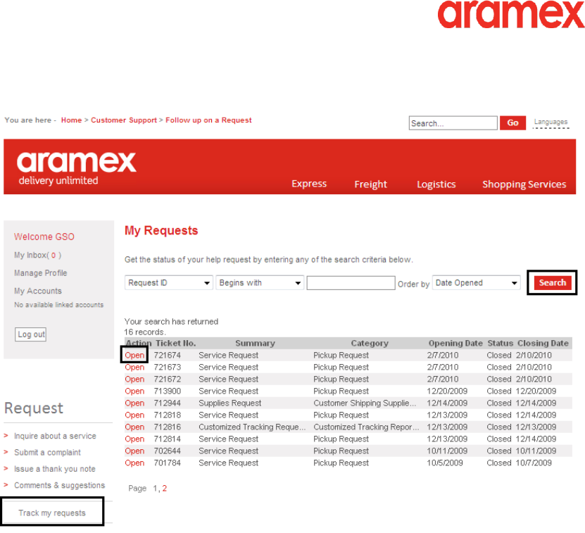585x533 pixels.
Task: Click the Customized Tracking Repor... category cell
Action: pyautogui.click(x=366, y=427)
